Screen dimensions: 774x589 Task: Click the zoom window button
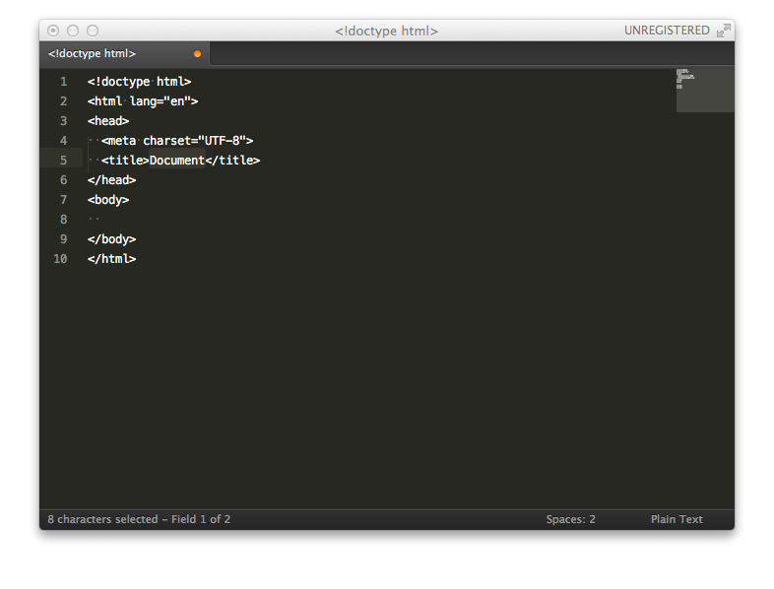93,31
